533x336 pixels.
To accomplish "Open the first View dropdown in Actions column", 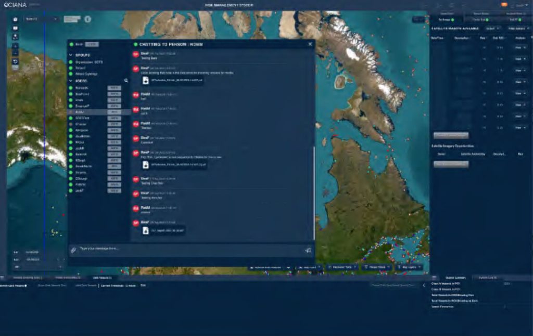I will [519, 48].
